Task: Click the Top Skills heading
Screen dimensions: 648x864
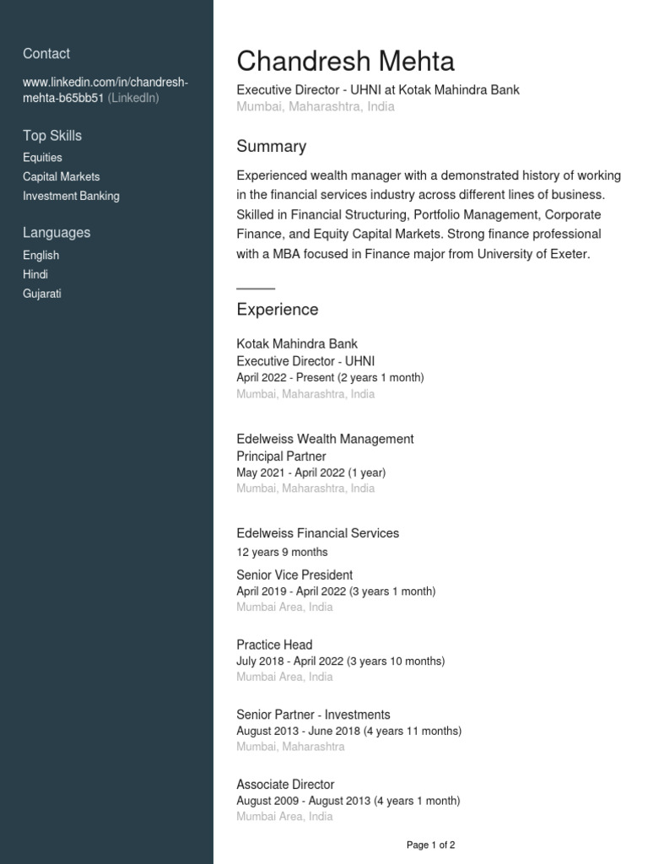Action: pyautogui.click(x=52, y=136)
